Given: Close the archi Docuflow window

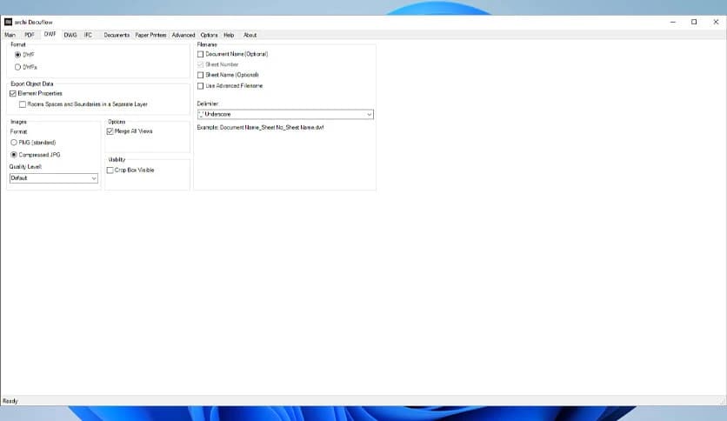Looking at the screenshot, I should [716, 22].
